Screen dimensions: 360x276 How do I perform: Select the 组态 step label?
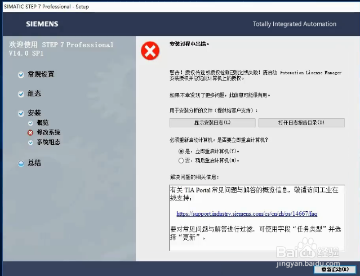[34, 94]
